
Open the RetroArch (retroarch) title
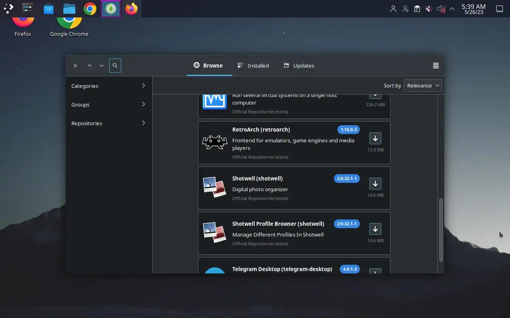(261, 130)
